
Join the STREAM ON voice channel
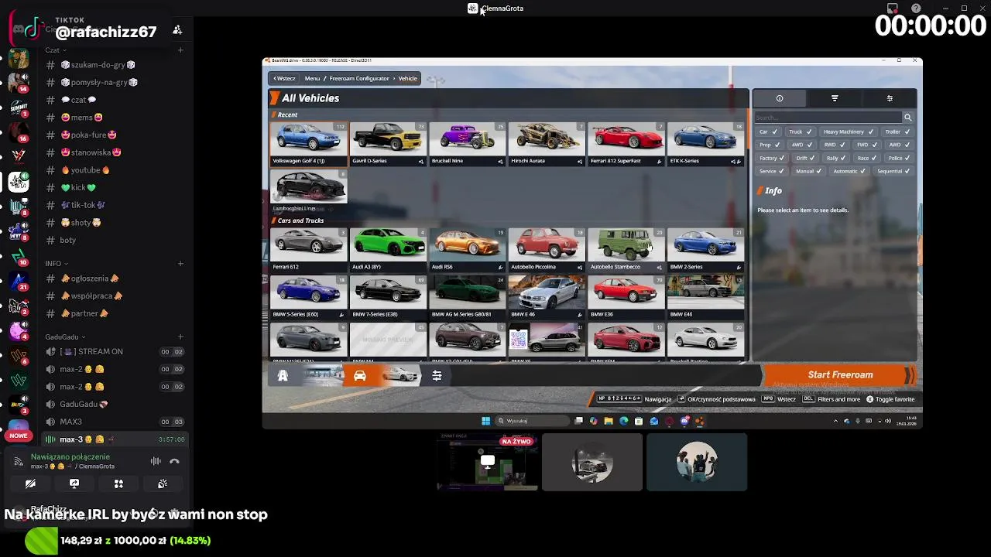tap(115, 351)
